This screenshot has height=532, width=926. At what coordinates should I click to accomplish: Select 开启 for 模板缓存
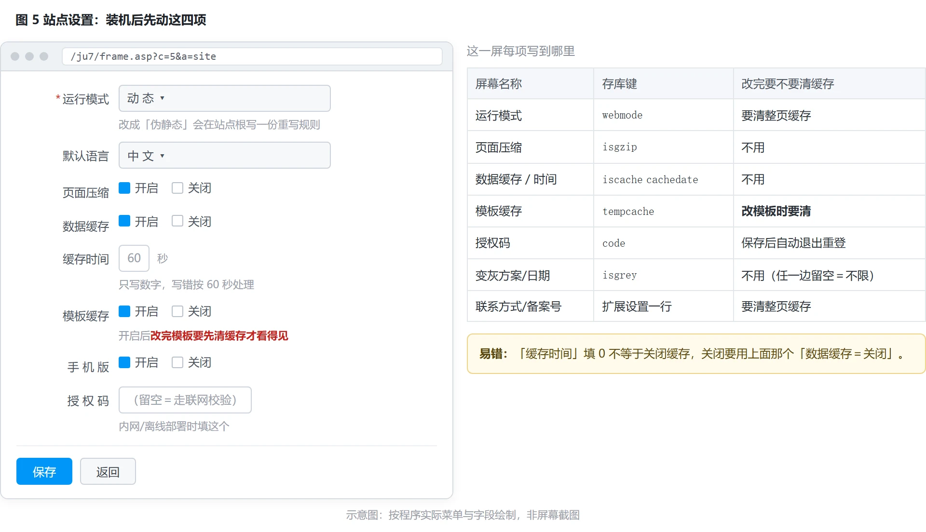pos(124,311)
